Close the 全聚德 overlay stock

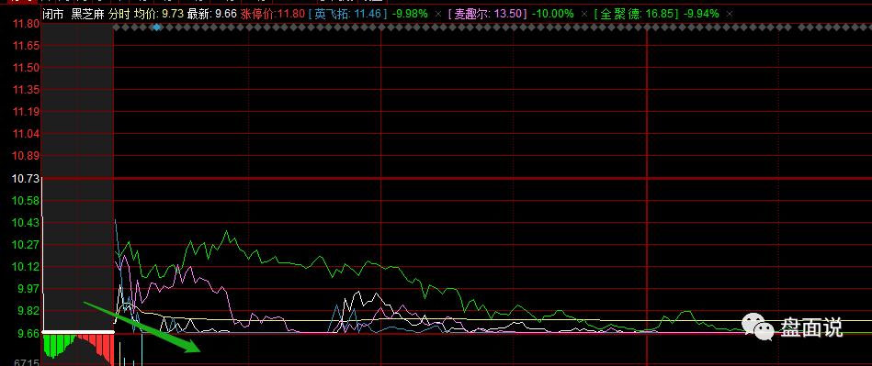730,14
